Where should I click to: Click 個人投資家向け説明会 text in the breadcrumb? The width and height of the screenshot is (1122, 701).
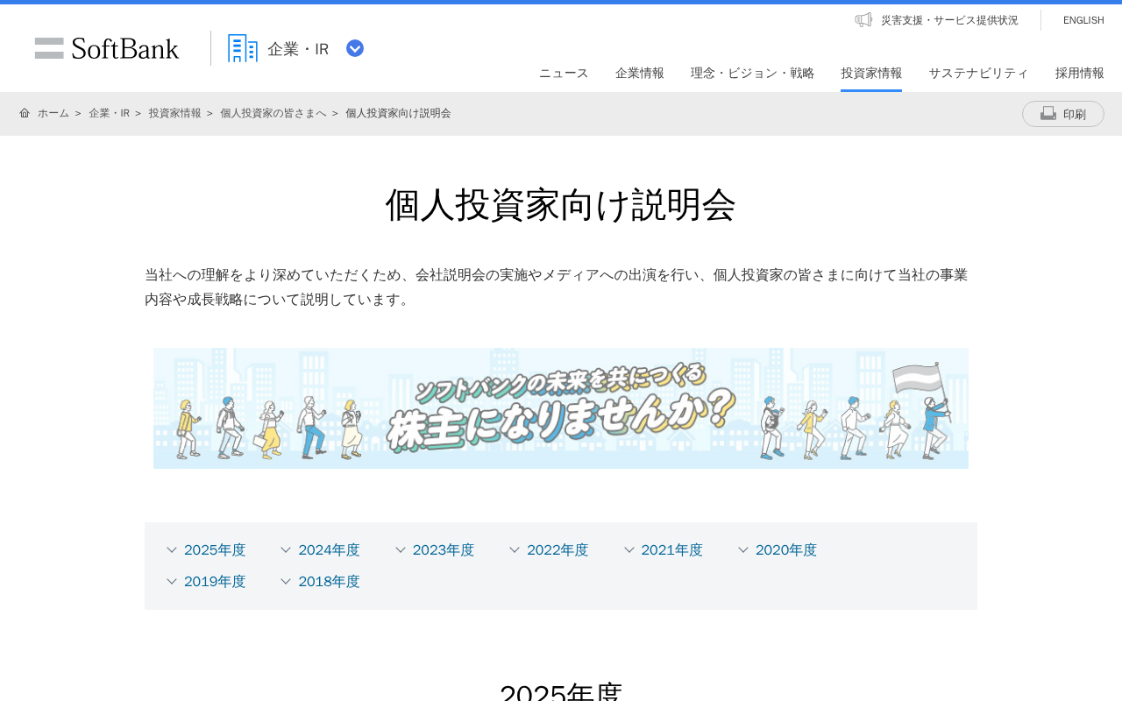pyautogui.click(x=398, y=113)
